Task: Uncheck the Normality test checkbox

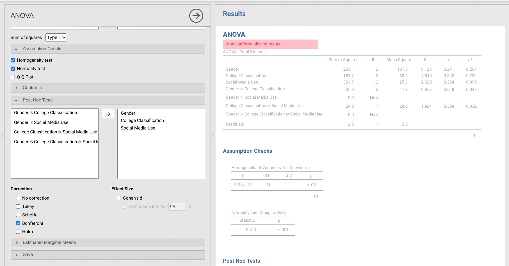Action: tap(13, 69)
